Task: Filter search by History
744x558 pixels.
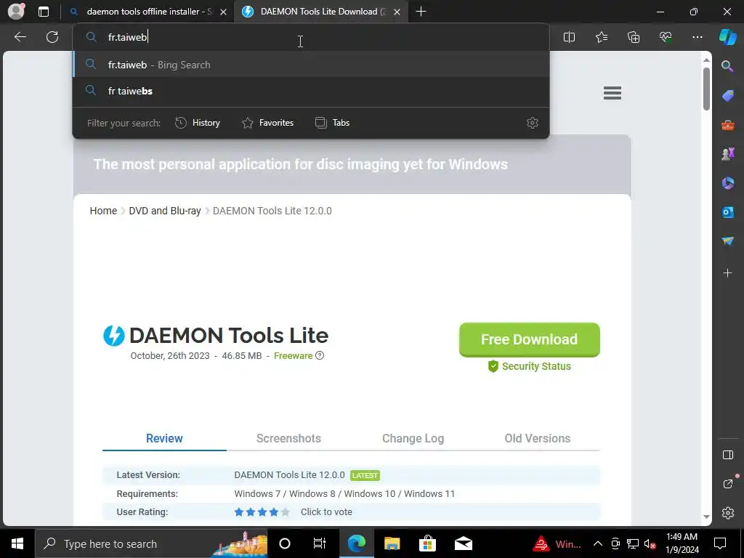Action: tap(198, 123)
